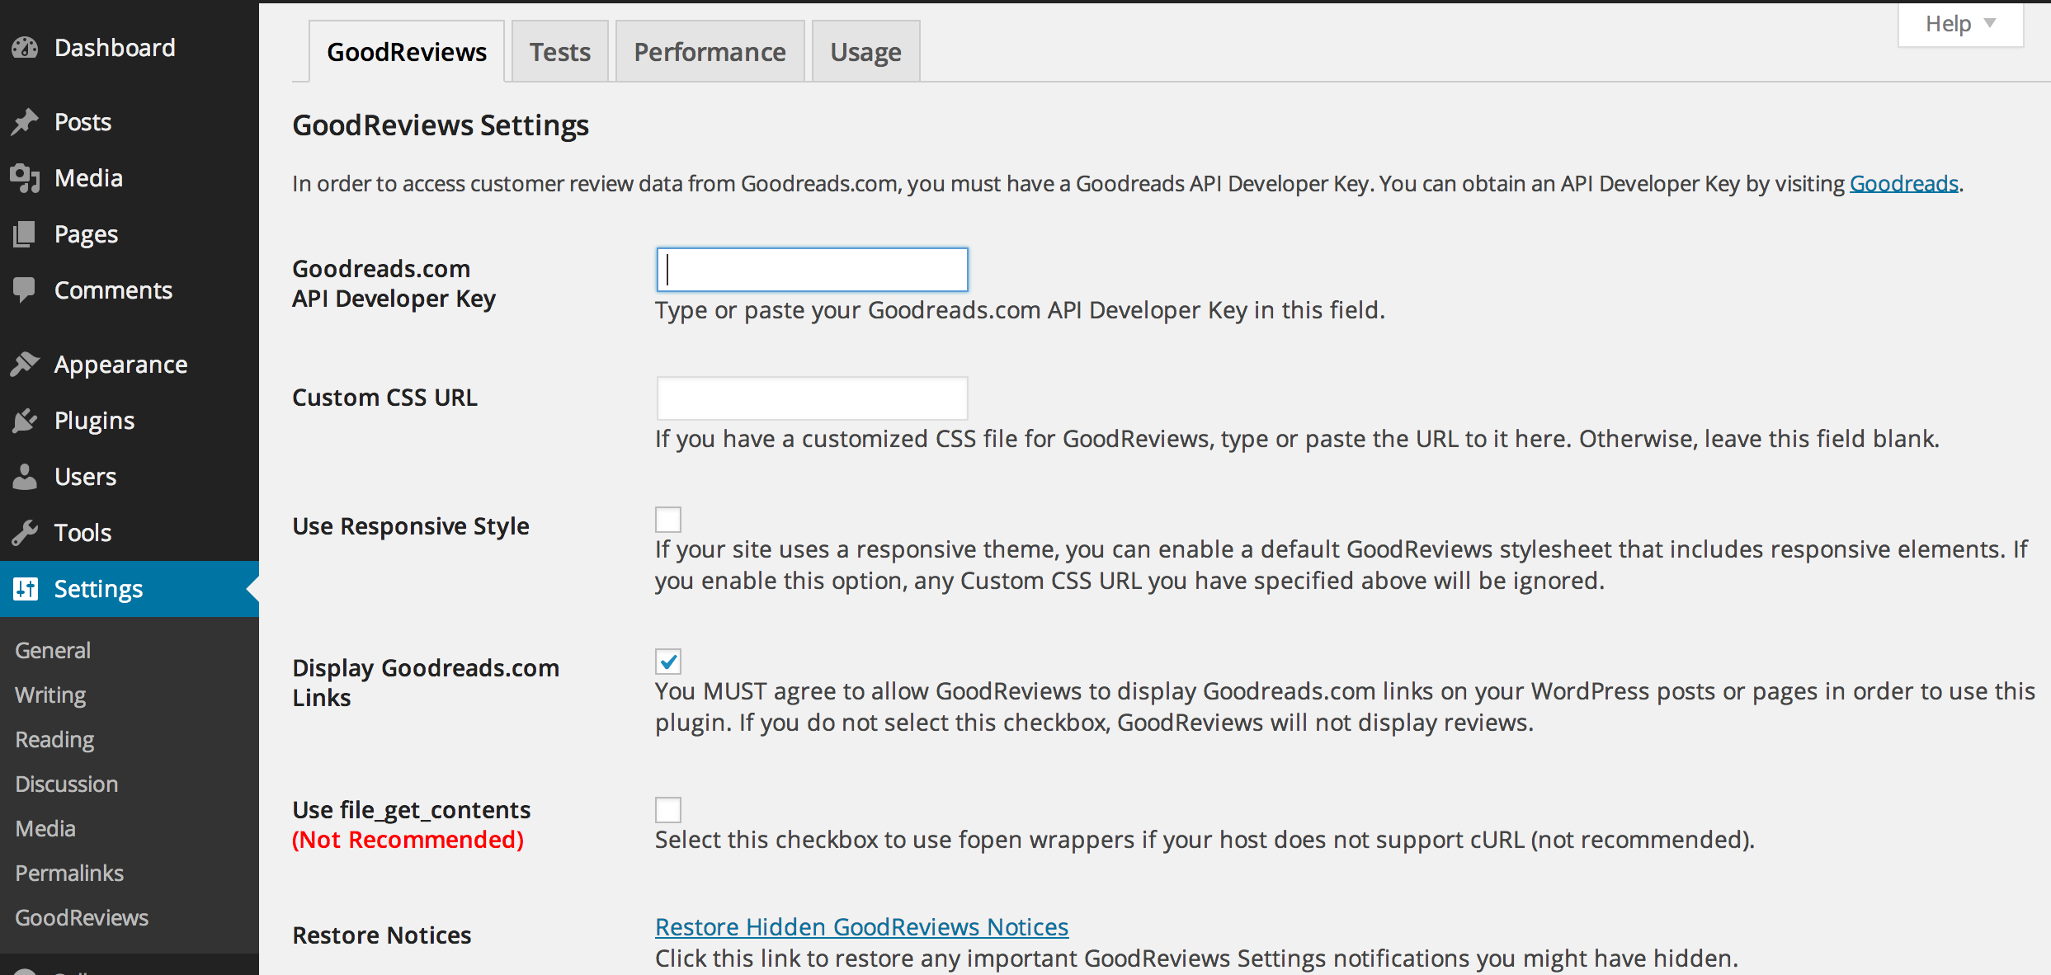Click Restore Hidden GoodReviews Notices link
The width and height of the screenshot is (2051, 975).
tap(861, 927)
